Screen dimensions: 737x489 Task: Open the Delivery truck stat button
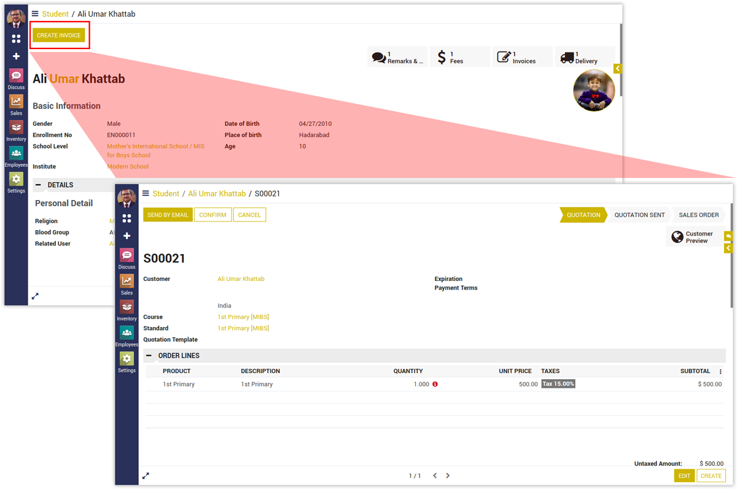click(584, 57)
